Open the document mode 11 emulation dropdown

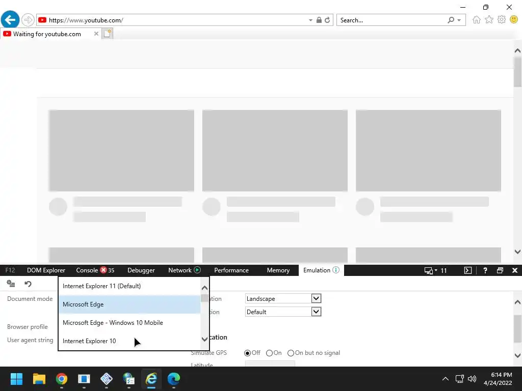(435, 270)
